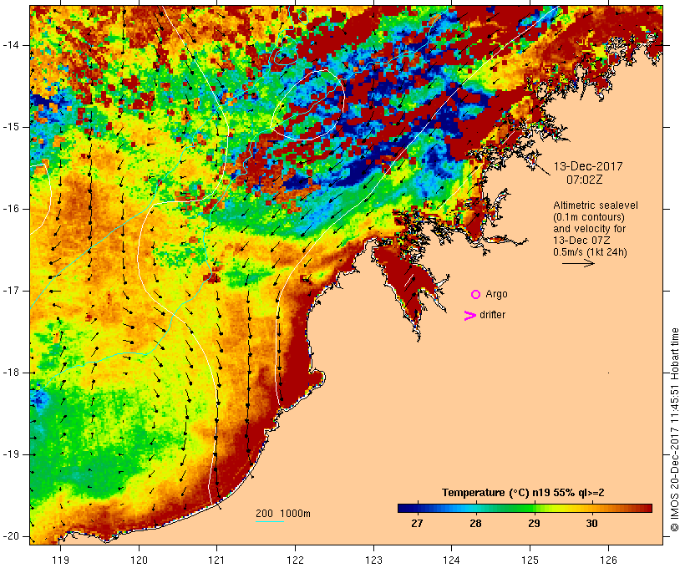Click the '0.5m/s (1kt 24h)' scale text
The image size is (685, 568).
[x=590, y=252]
